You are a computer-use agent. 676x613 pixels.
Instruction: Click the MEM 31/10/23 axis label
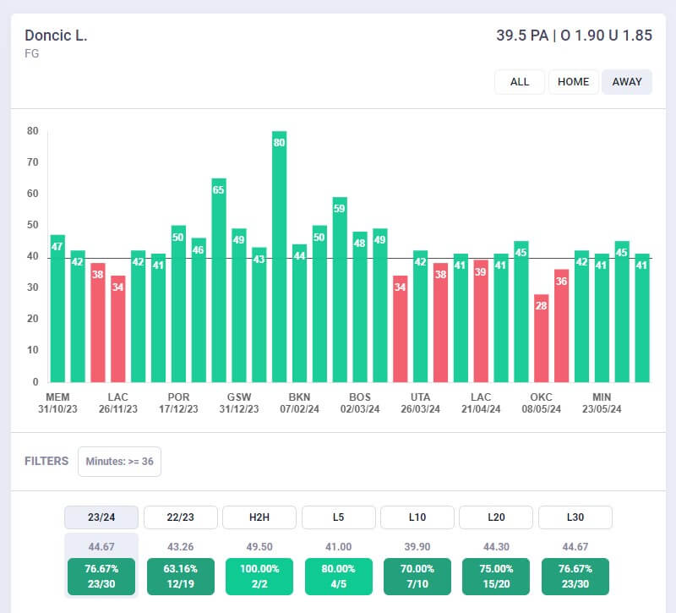[x=57, y=403]
